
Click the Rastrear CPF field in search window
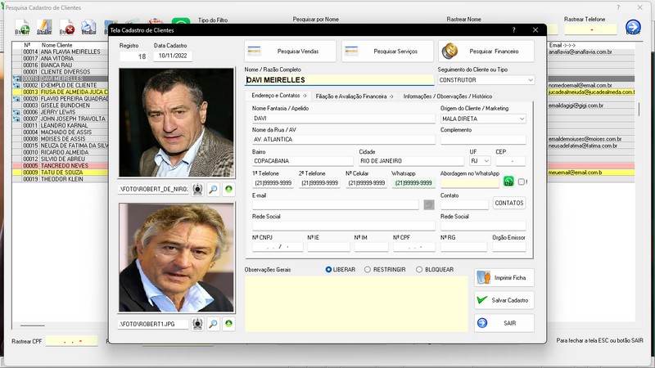[x=71, y=341]
